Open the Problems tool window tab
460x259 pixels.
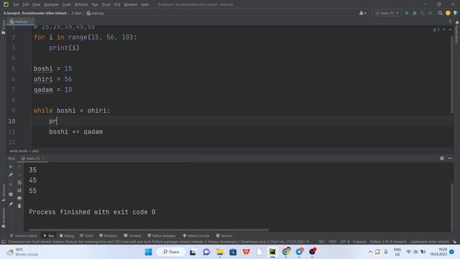109,235
